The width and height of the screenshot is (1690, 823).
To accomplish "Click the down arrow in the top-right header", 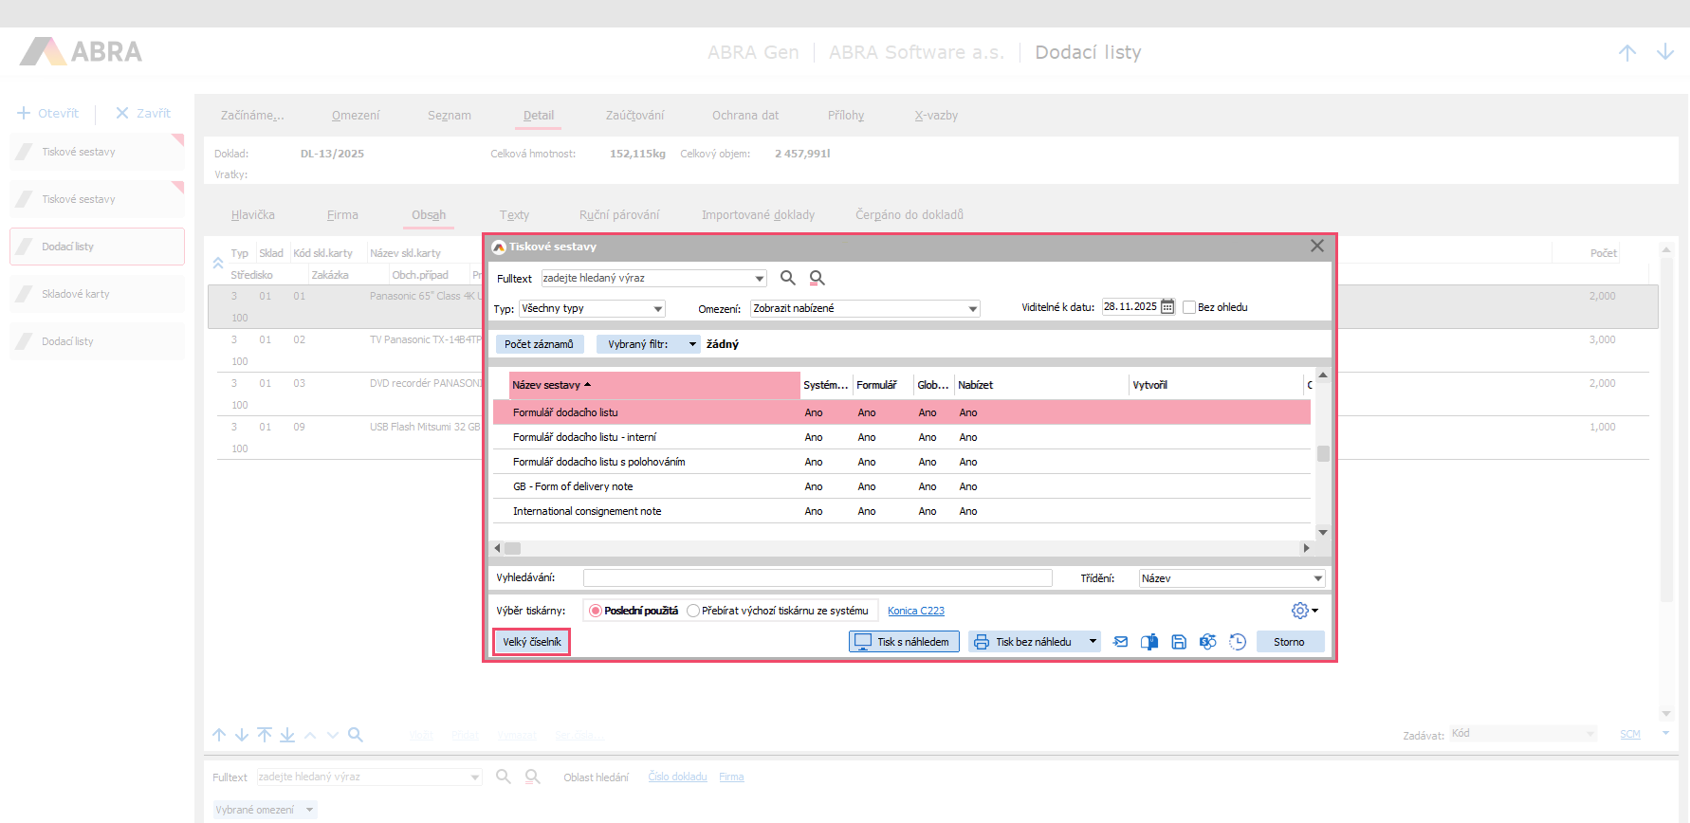I will (1665, 52).
